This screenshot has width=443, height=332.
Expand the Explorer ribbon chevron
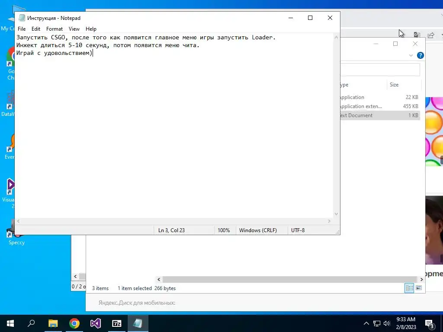(x=411, y=55)
